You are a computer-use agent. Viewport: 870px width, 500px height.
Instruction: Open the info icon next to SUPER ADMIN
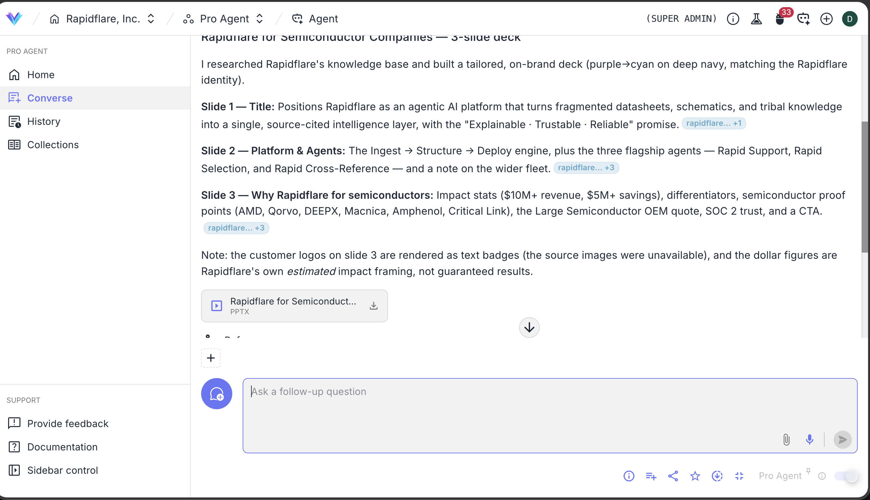click(733, 18)
